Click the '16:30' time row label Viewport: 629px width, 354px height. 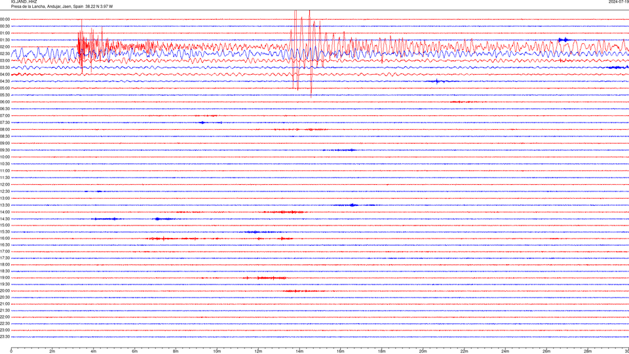coord(5,245)
